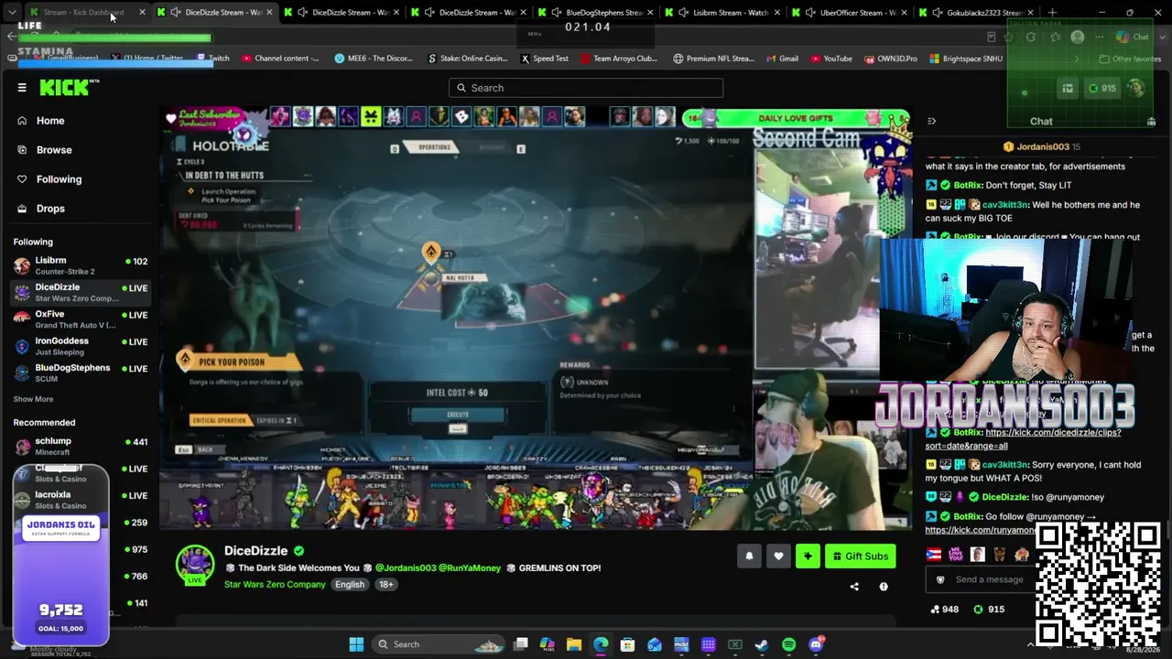Screen dimensions: 1172x659
Task: Click @RunYaMoney mention in stream title
Action: [470, 567]
